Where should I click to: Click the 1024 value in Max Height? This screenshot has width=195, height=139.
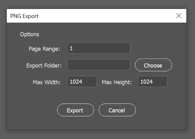146,82
